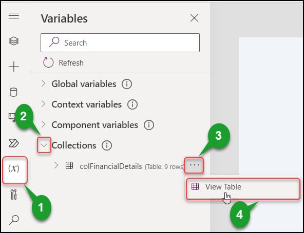The image size is (304, 233).
Task: Collapse the Collections section
Action: (44, 145)
